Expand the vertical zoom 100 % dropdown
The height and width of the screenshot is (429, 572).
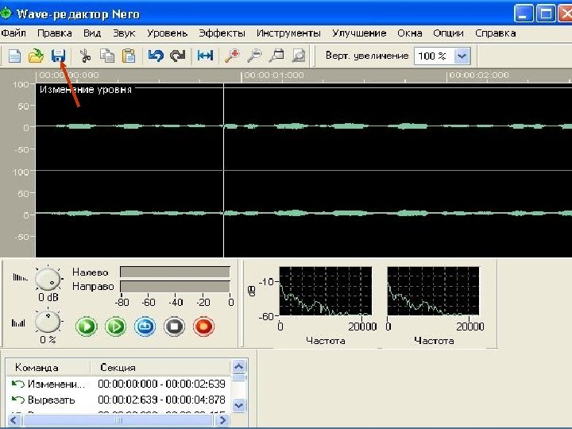tap(462, 56)
